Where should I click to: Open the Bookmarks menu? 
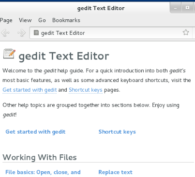pyautogui.click(x=66, y=20)
